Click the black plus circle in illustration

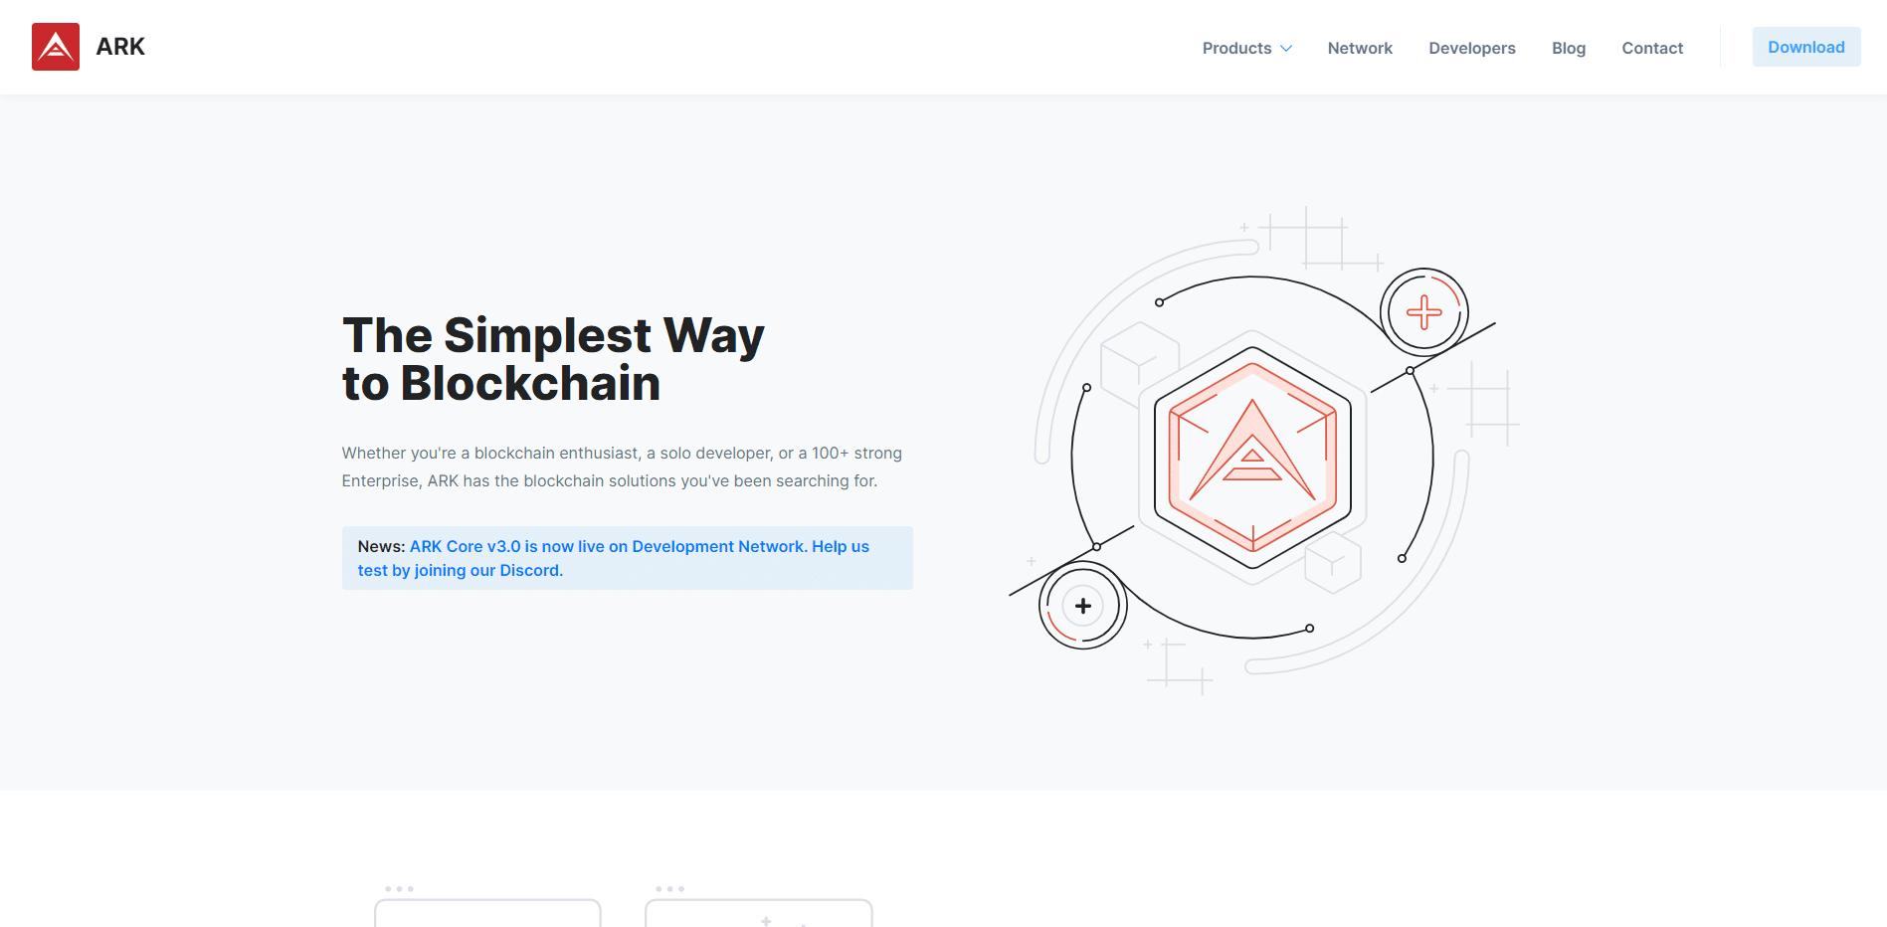pyautogui.click(x=1083, y=606)
